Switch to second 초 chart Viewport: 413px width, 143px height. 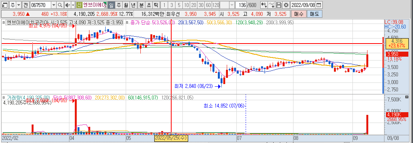(x=149, y=5)
